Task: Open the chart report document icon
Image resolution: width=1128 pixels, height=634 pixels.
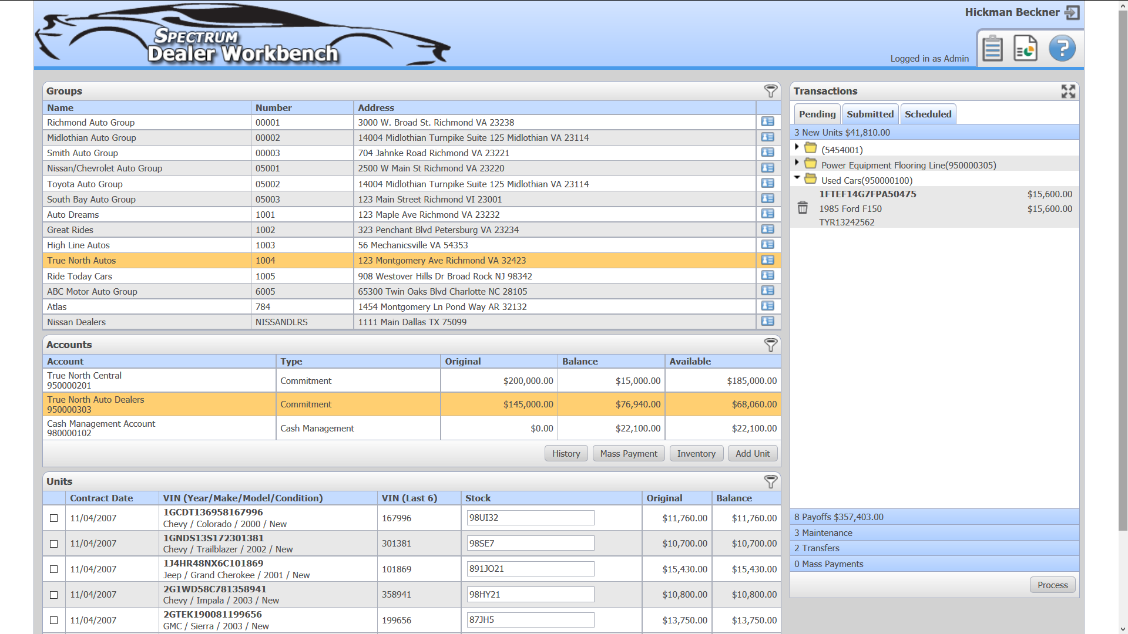Action: tap(1025, 48)
